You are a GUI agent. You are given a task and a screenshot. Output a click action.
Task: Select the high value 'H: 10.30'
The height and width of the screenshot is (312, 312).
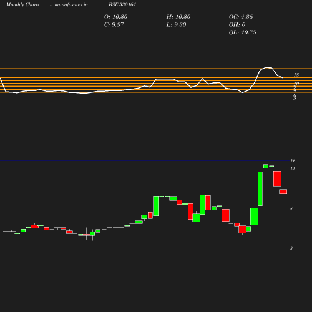(x=178, y=17)
